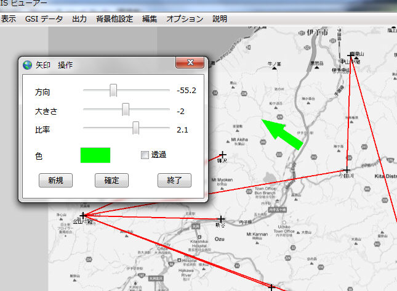
Task: Click the 方向 slider handle
Action: point(113,91)
